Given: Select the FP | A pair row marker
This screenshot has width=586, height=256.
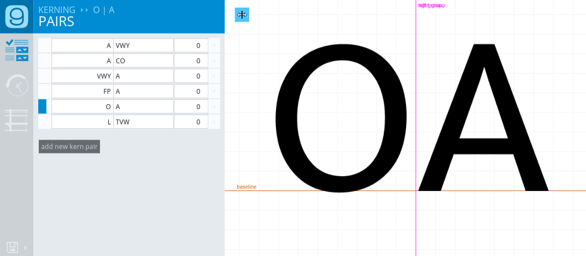Looking at the screenshot, I should tap(43, 91).
